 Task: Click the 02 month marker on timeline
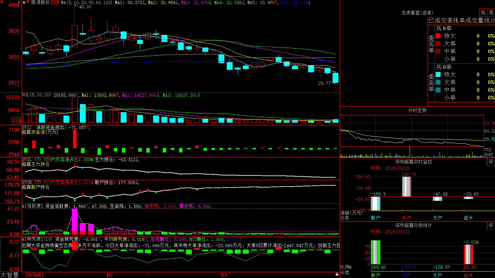[110, 275]
